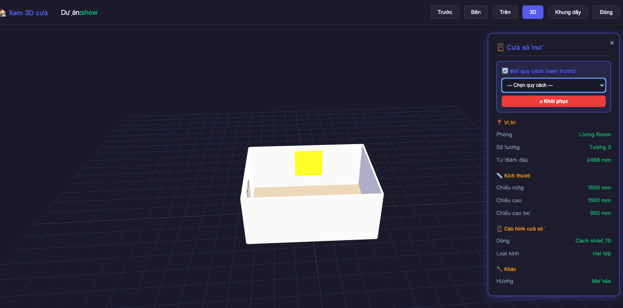Click the wrench icon beside Khác
Screen dimensions: 623x308
(499, 269)
